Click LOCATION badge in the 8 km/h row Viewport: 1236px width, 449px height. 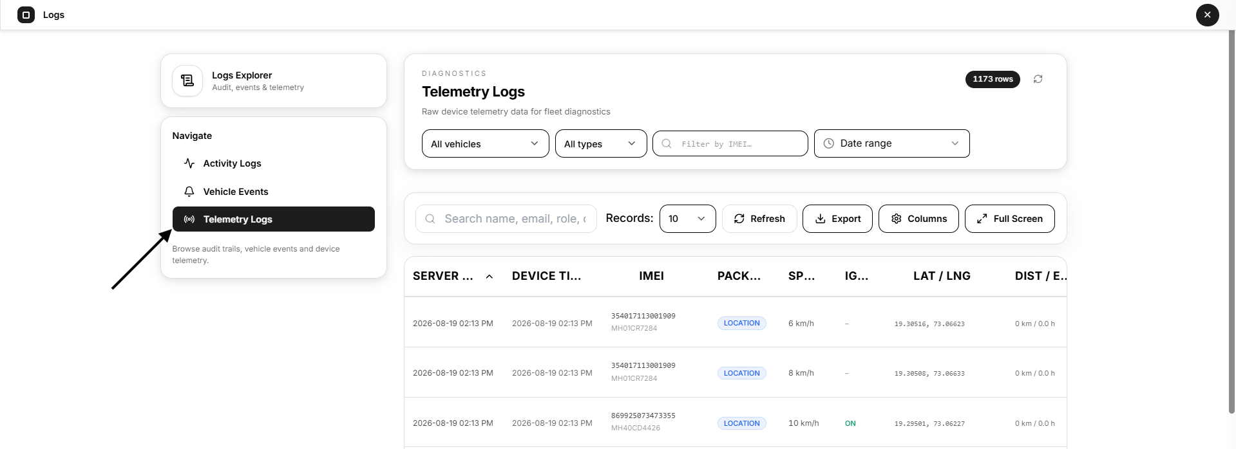point(741,373)
